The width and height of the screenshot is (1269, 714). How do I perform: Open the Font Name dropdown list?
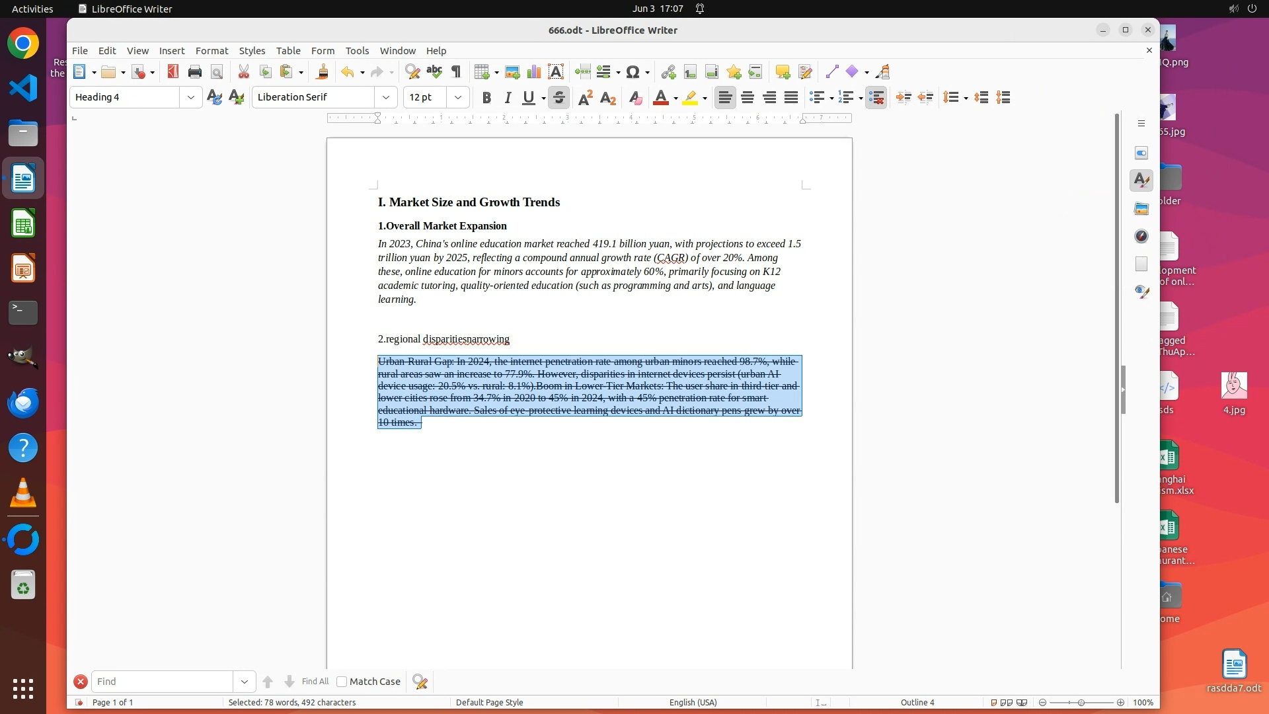pyautogui.click(x=386, y=98)
